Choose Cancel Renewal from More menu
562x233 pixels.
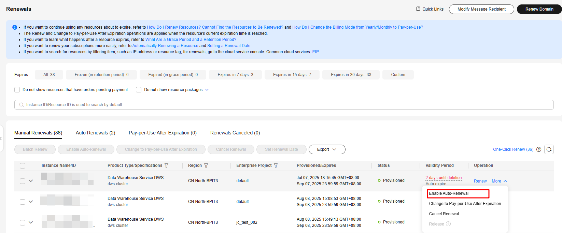coord(444,214)
